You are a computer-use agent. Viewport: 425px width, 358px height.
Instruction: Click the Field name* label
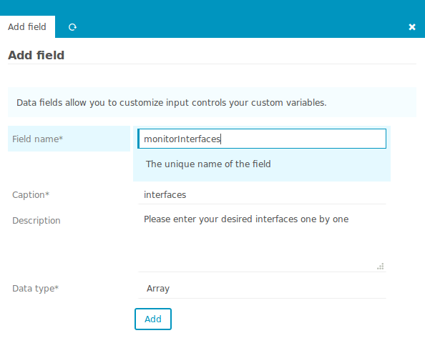click(37, 139)
